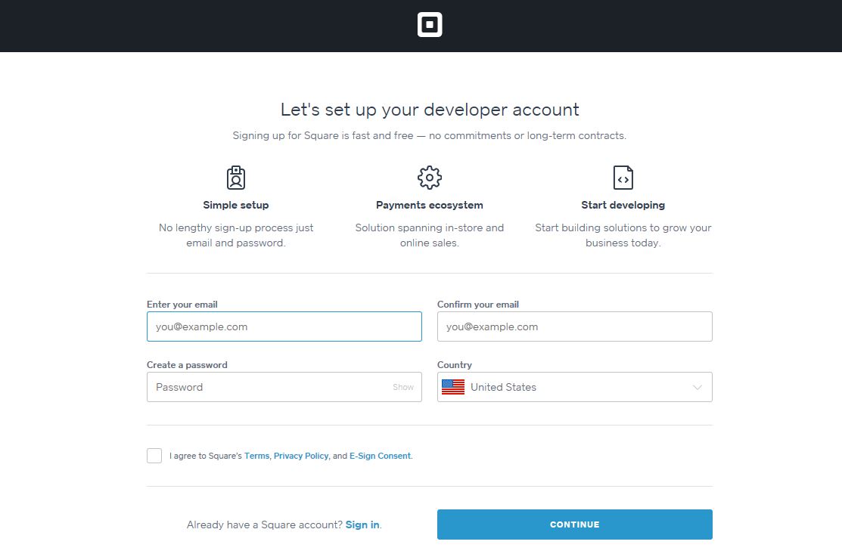Click the Payments ecosystem gear icon
842x557 pixels.
coord(430,178)
